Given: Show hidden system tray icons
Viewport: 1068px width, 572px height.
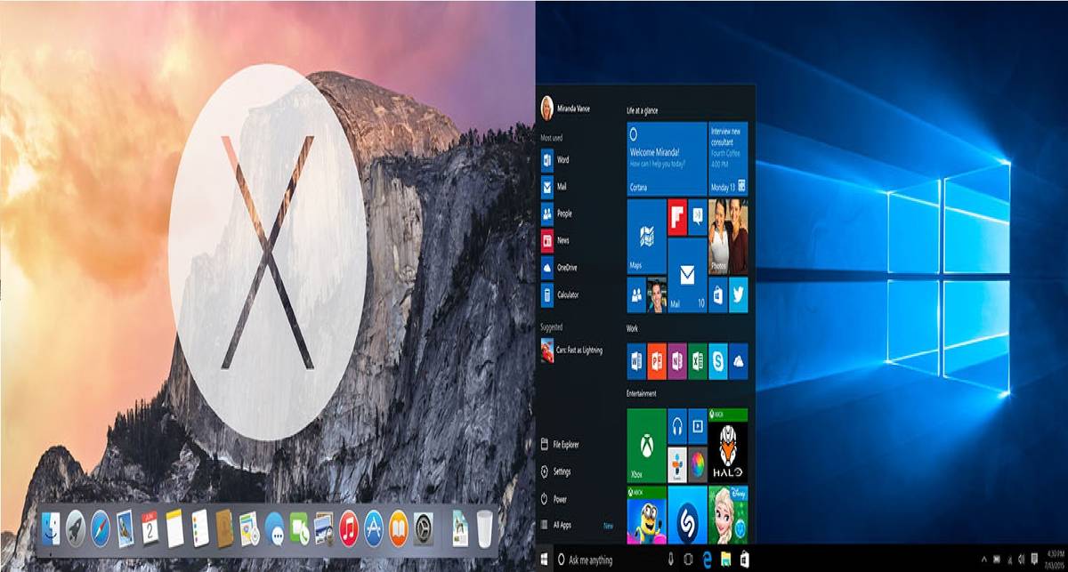Looking at the screenshot, I should [983, 560].
